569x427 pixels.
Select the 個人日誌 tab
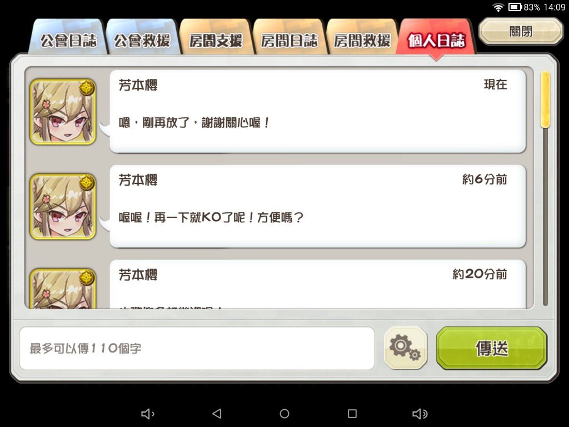point(436,38)
